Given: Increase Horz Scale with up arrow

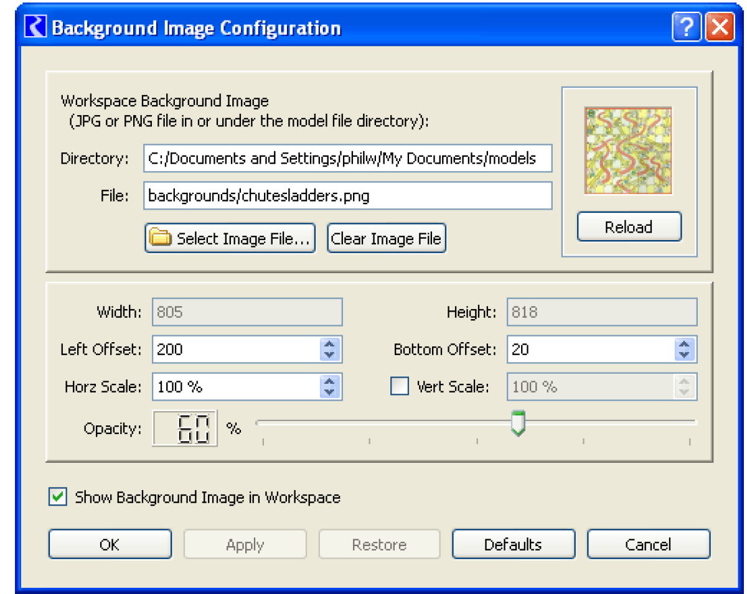Looking at the screenshot, I should click(329, 381).
